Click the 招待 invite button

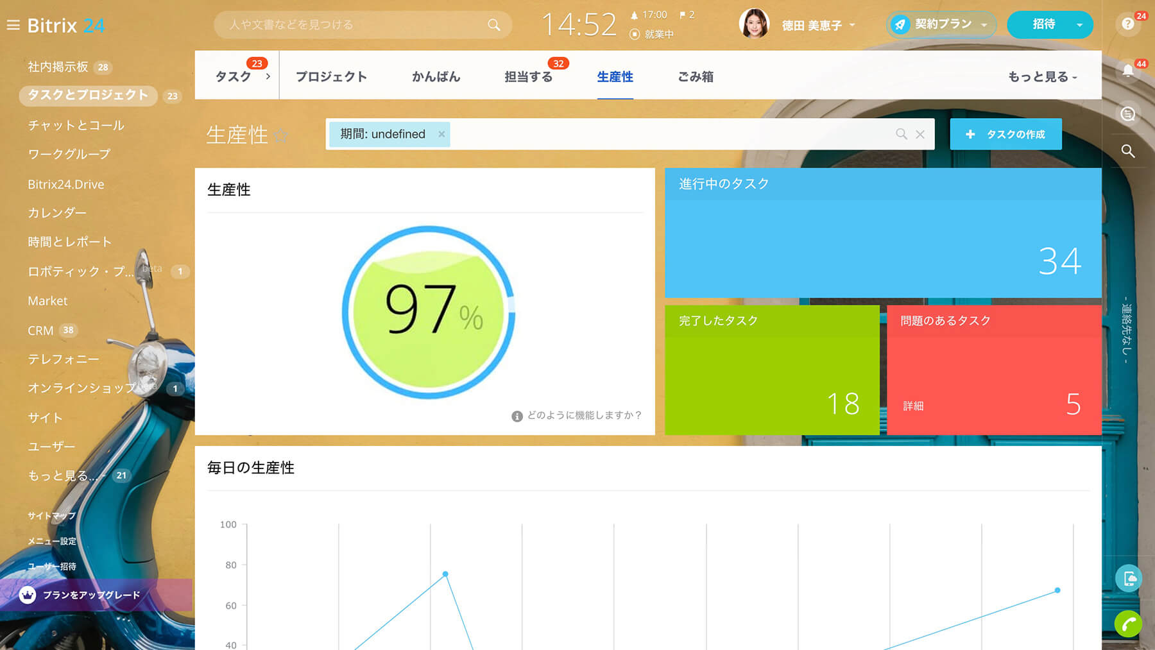pos(1043,24)
